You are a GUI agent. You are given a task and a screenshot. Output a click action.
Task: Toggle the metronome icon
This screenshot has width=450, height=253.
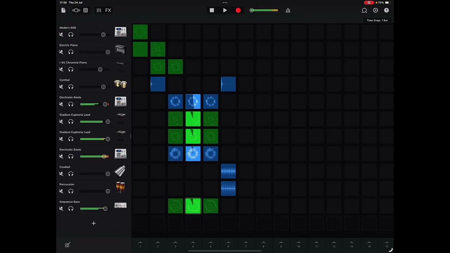pos(288,10)
